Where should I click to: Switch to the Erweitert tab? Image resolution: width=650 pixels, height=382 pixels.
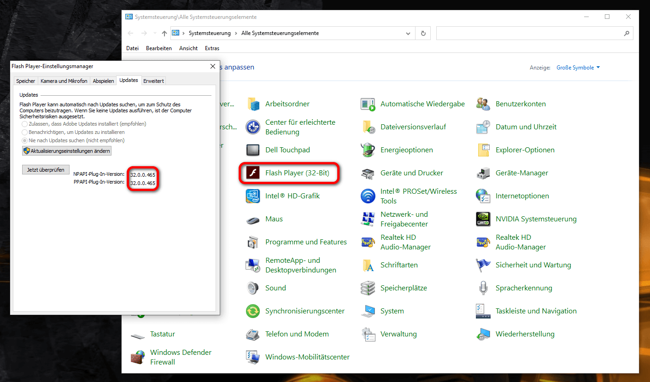(153, 81)
